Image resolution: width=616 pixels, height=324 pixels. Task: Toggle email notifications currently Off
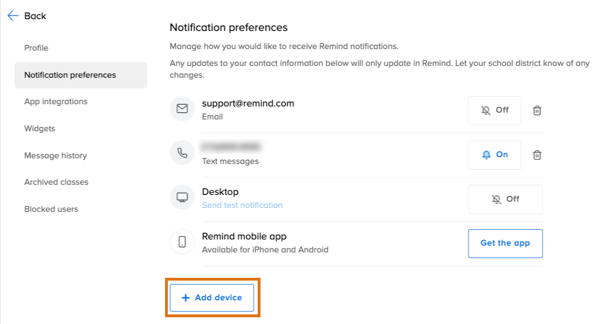[x=494, y=110]
